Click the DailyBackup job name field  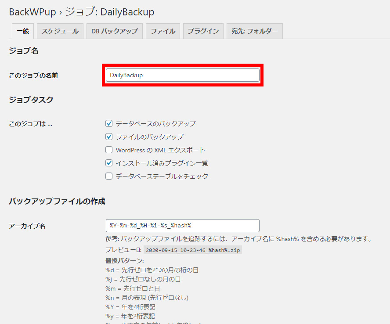coord(182,75)
